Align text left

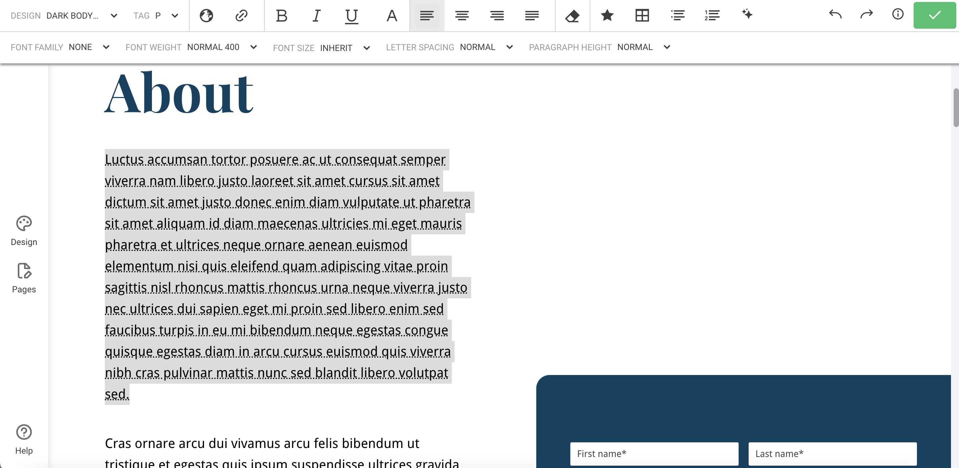pyautogui.click(x=427, y=16)
